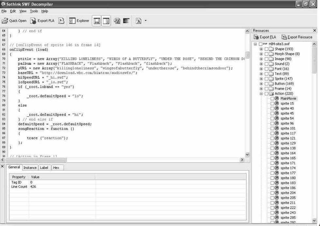Open the Tools menu

34,11
